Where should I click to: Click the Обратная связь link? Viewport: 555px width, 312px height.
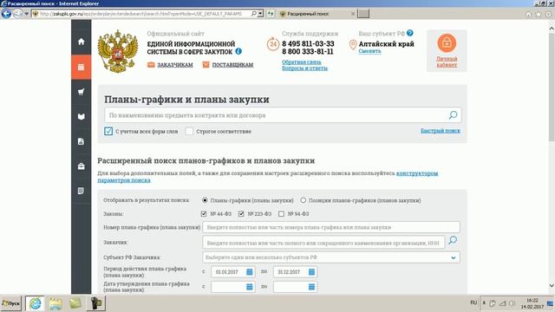[302, 62]
